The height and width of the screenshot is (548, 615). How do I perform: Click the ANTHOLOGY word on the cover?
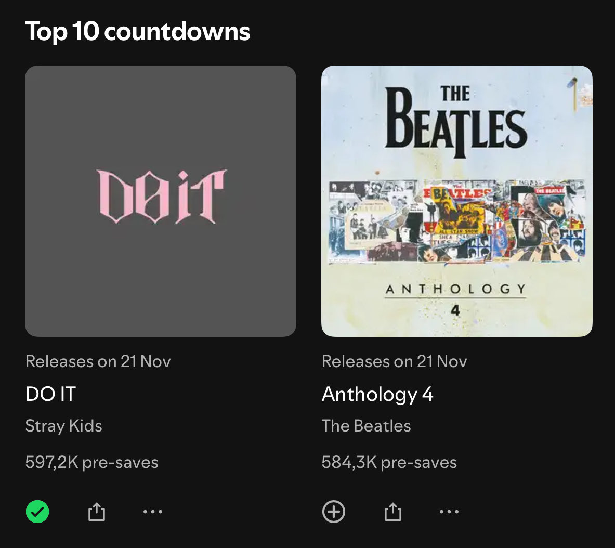pyautogui.click(x=455, y=290)
